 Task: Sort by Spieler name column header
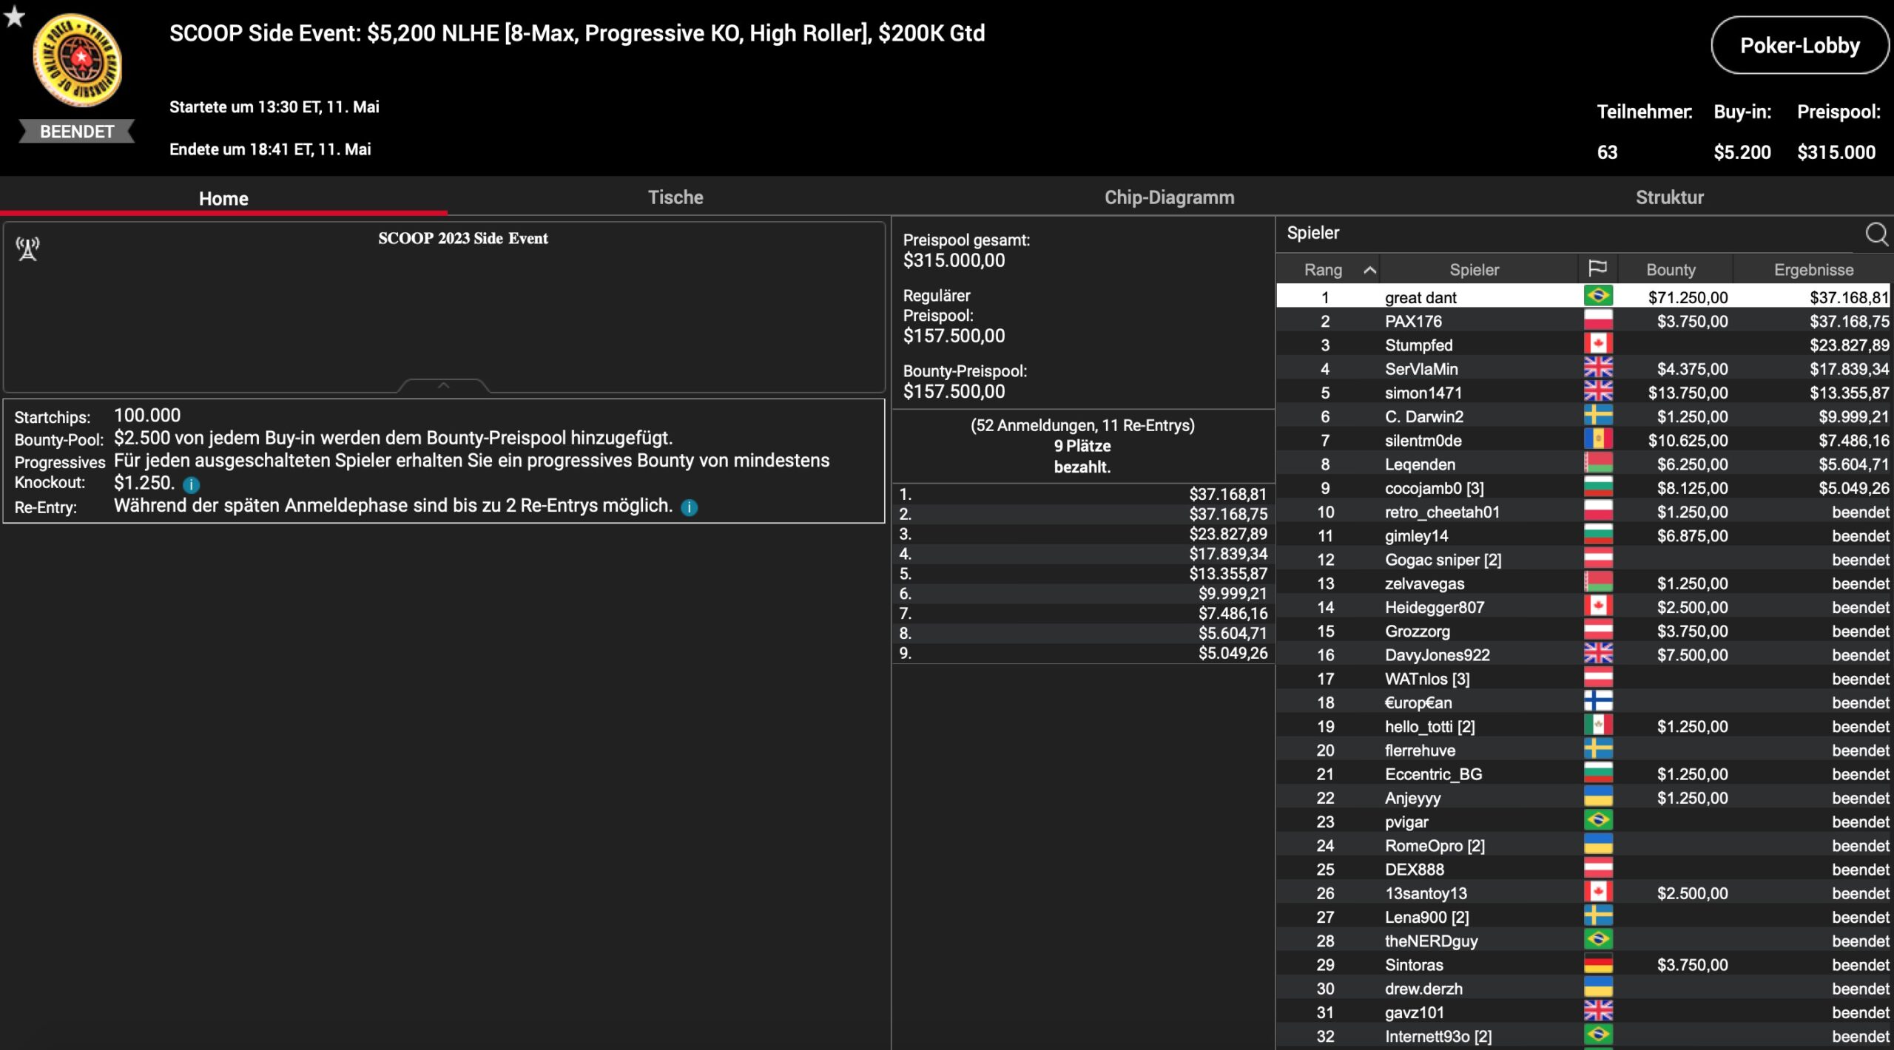pos(1474,270)
